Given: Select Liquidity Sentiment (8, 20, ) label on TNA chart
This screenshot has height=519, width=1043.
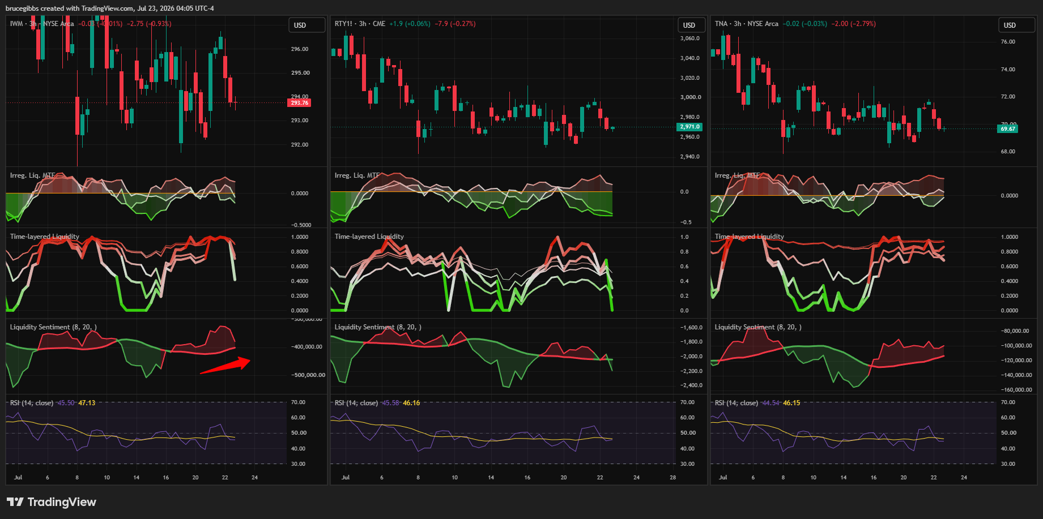Looking at the screenshot, I should [758, 327].
